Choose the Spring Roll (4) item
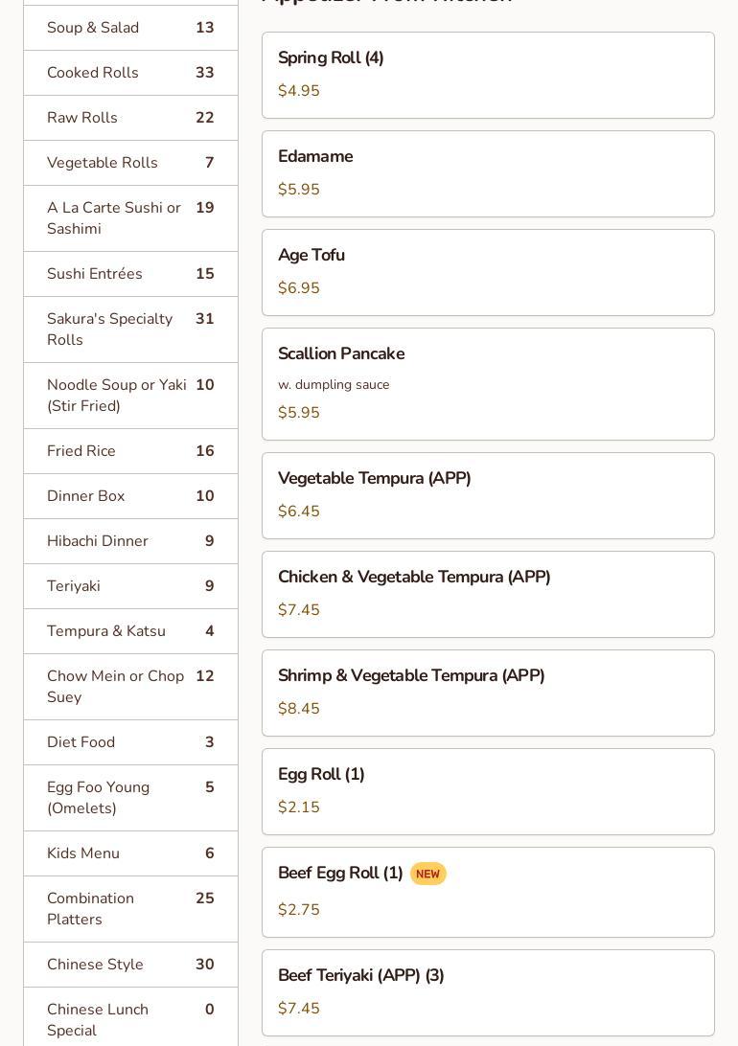 [488, 75]
